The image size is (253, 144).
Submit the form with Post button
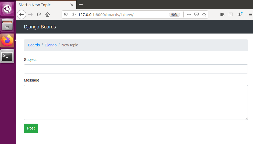[x=31, y=128]
